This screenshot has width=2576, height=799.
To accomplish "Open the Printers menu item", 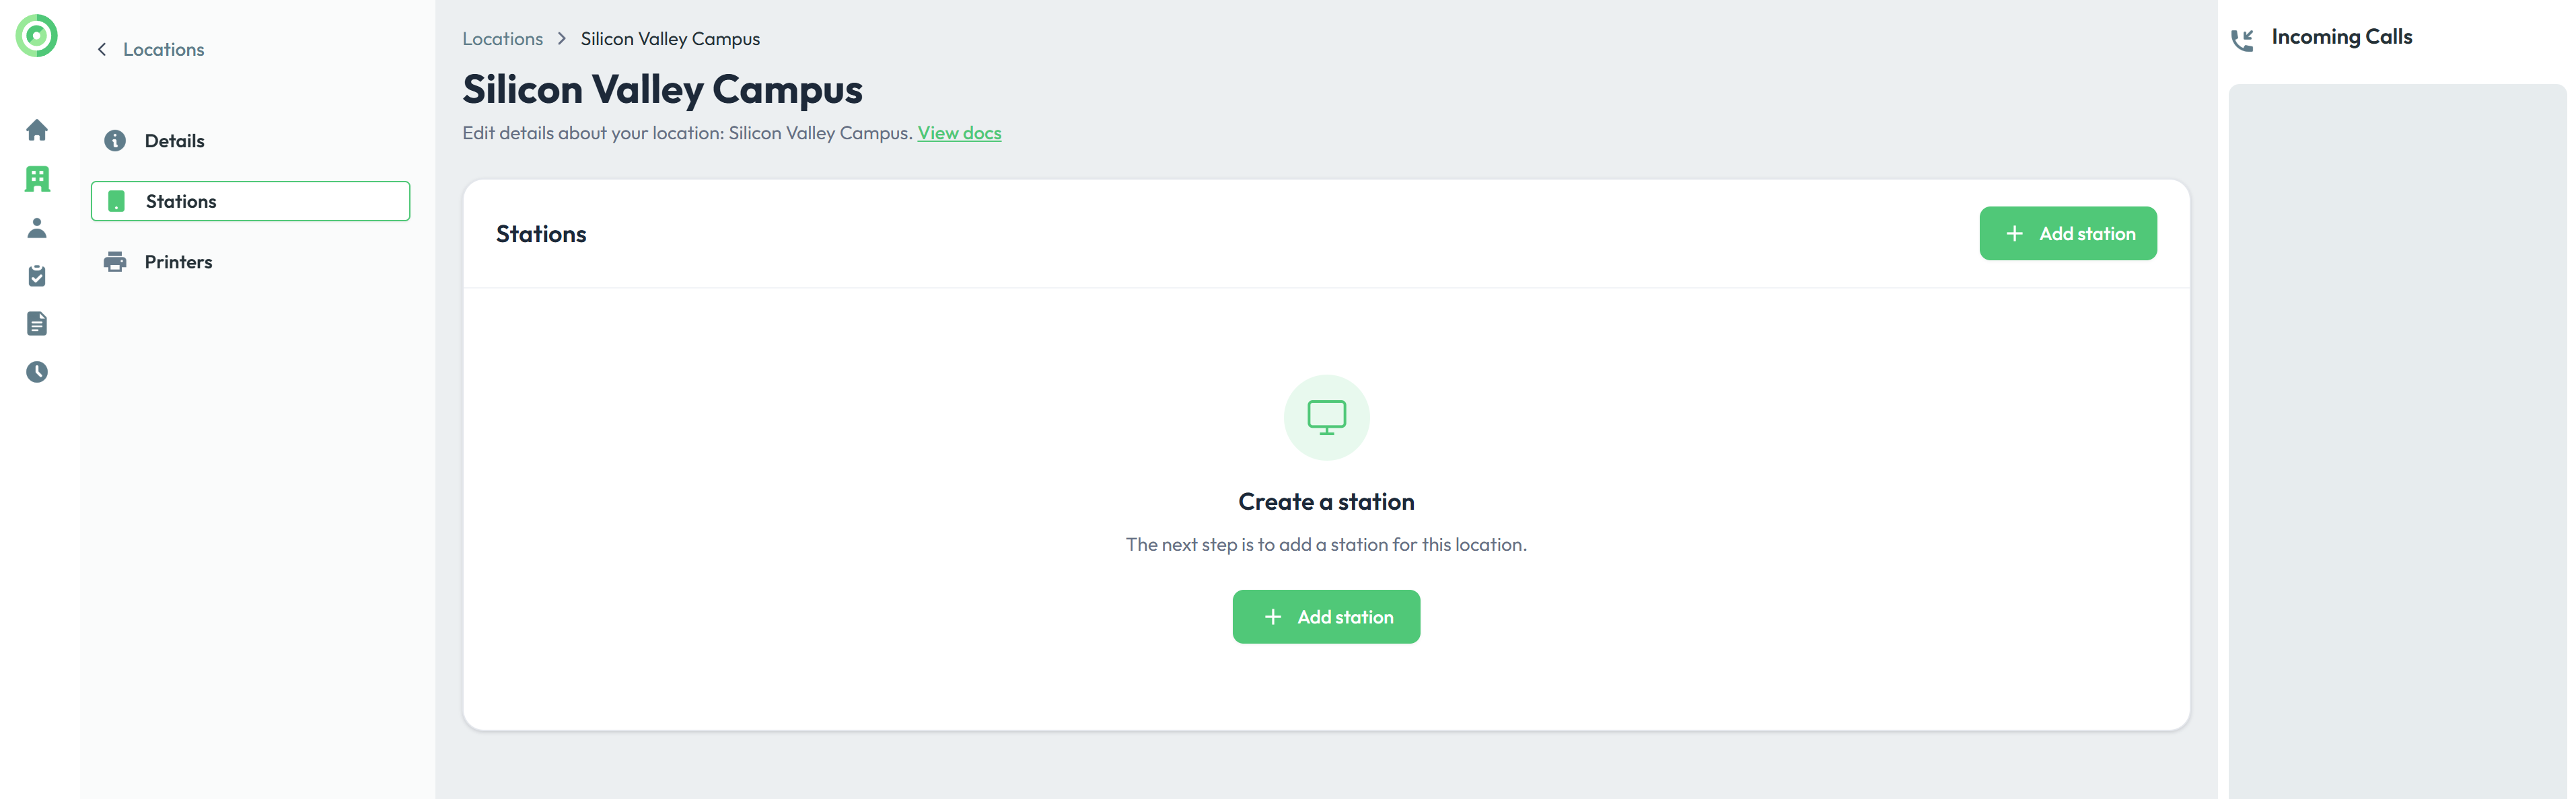I will pos(178,262).
